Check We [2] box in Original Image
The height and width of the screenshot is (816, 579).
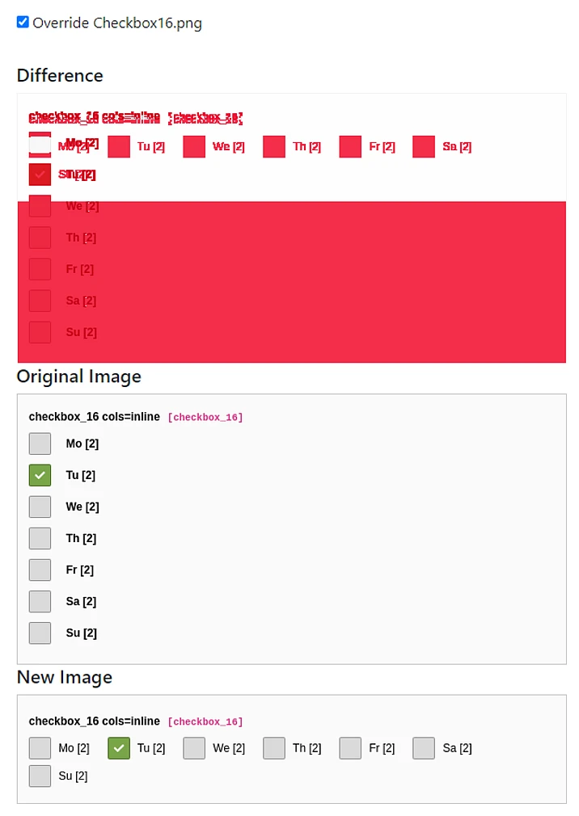pos(40,507)
